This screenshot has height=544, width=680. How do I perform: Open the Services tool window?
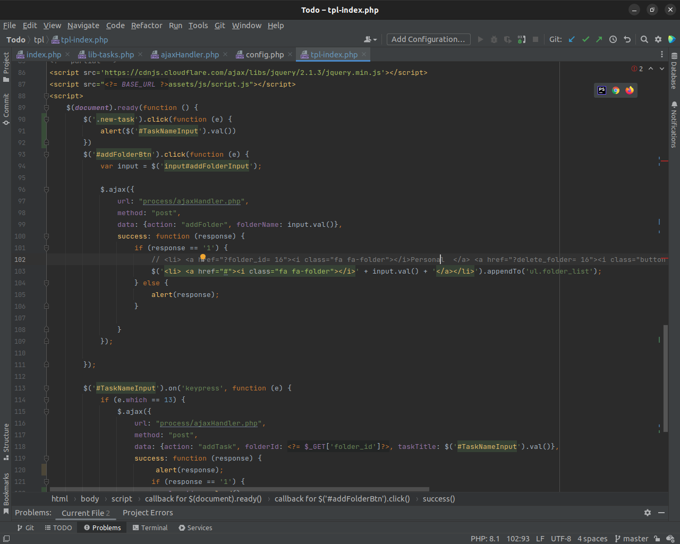point(195,528)
